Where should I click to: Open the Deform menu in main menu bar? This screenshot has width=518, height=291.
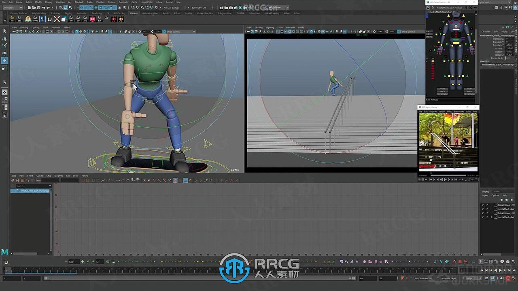(111, 2)
